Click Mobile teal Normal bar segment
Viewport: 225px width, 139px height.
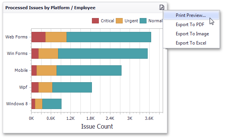[x=89, y=70]
